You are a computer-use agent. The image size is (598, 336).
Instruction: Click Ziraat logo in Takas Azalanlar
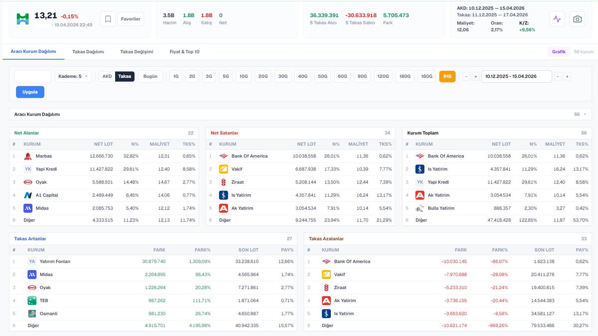[326, 287]
